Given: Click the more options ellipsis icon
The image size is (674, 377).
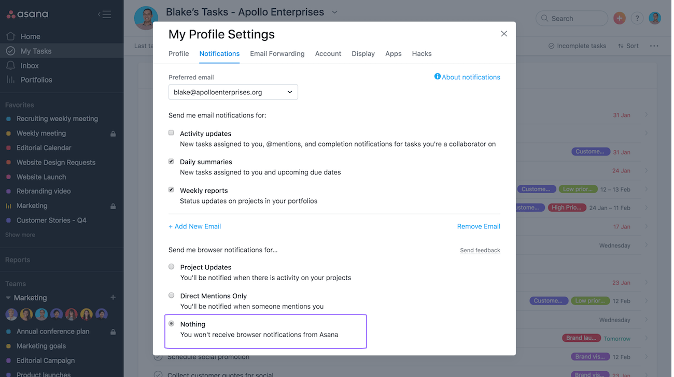Looking at the screenshot, I should 654,46.
